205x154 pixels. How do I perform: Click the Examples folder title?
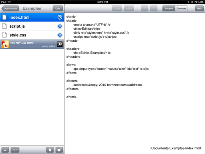[x=32, y=8]
